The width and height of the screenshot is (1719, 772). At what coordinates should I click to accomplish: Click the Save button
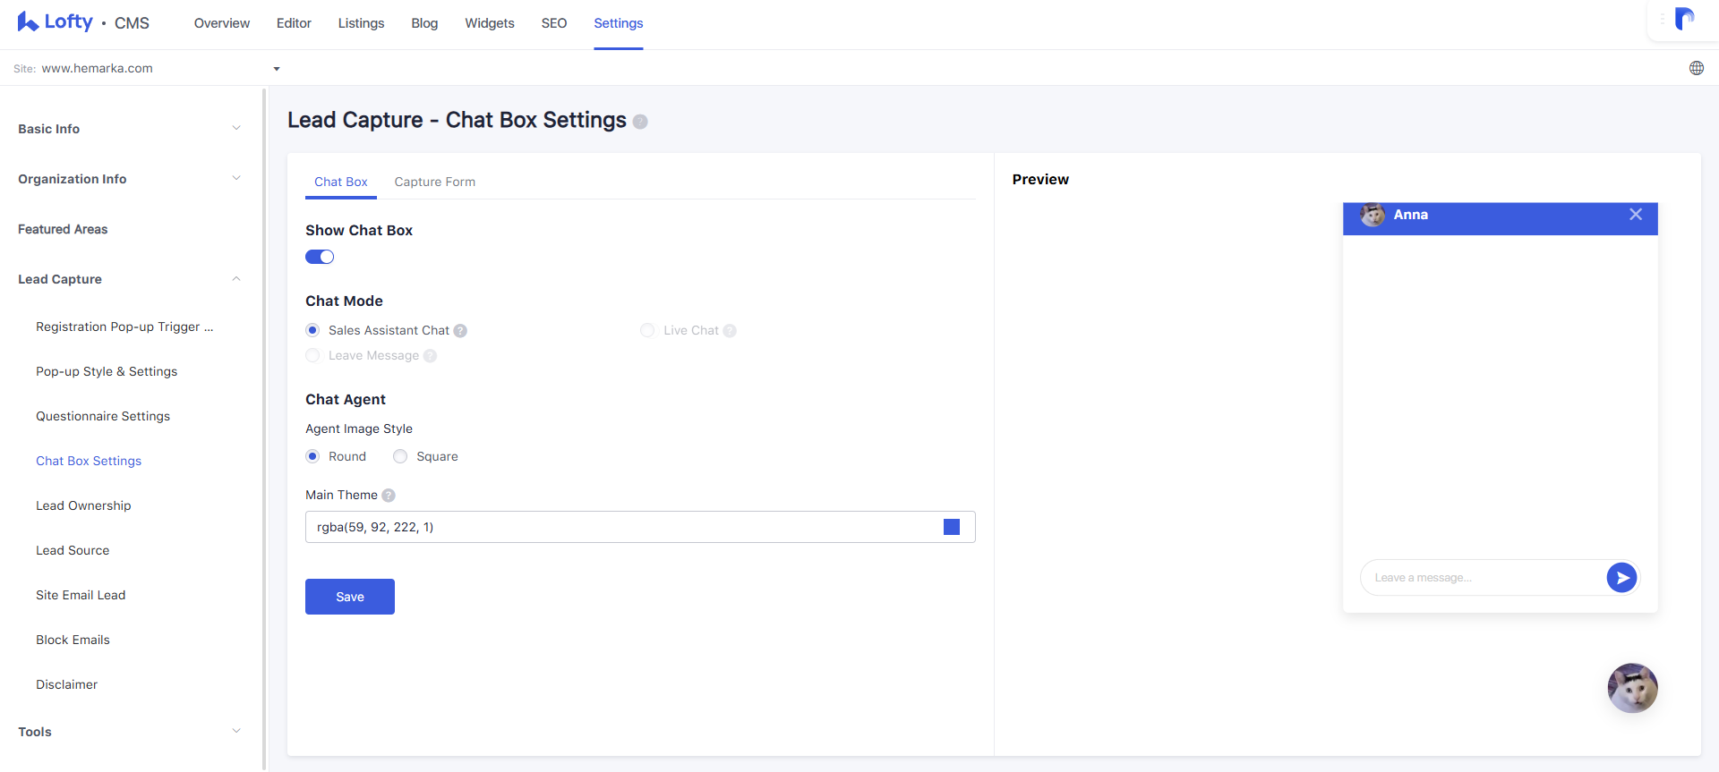pos(350,597)
